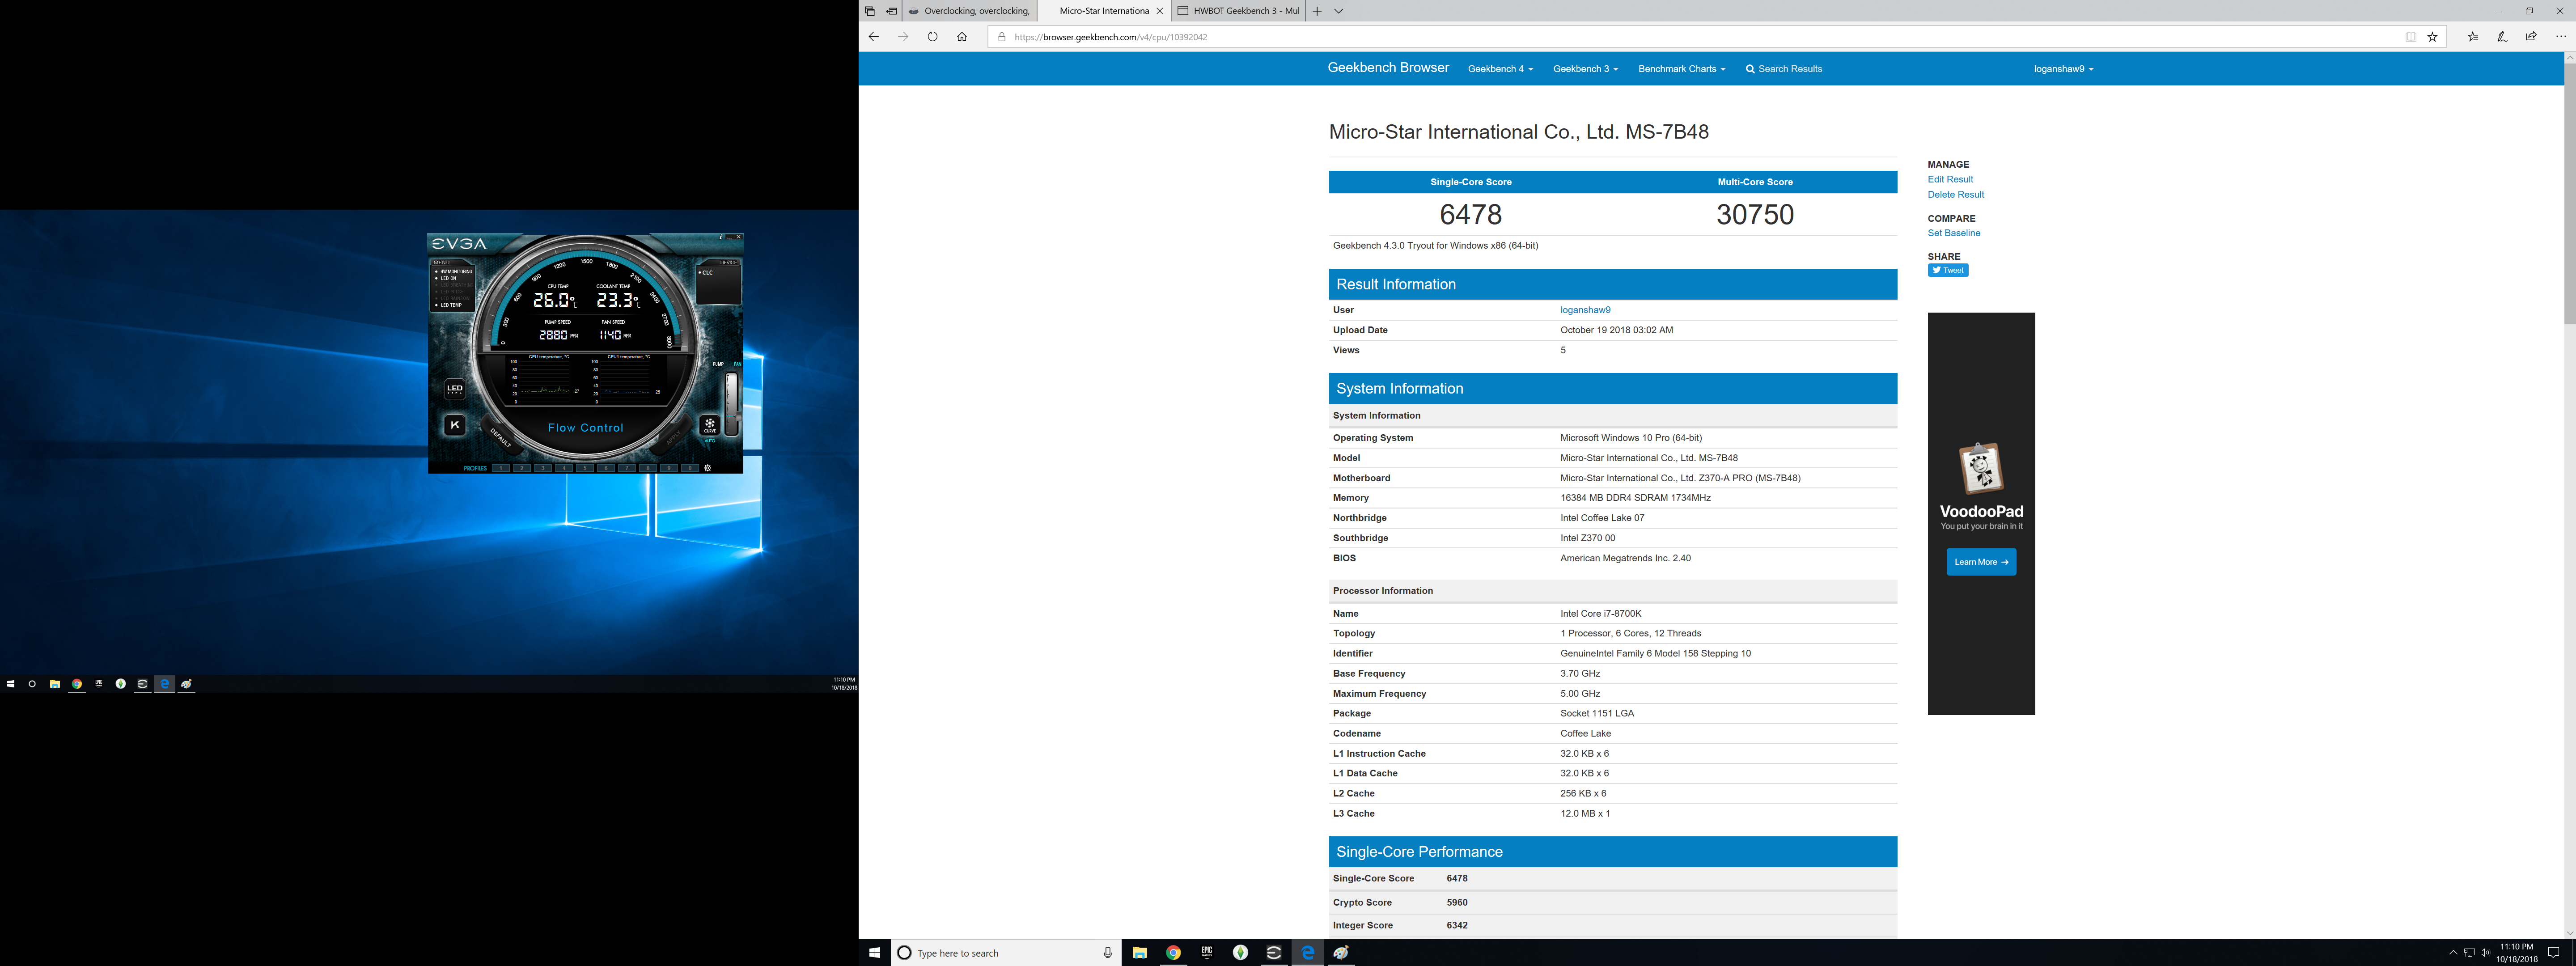Open File Explorer from right taskbar
This screenshot has height=966, width=2576.
click(1139, 953)
